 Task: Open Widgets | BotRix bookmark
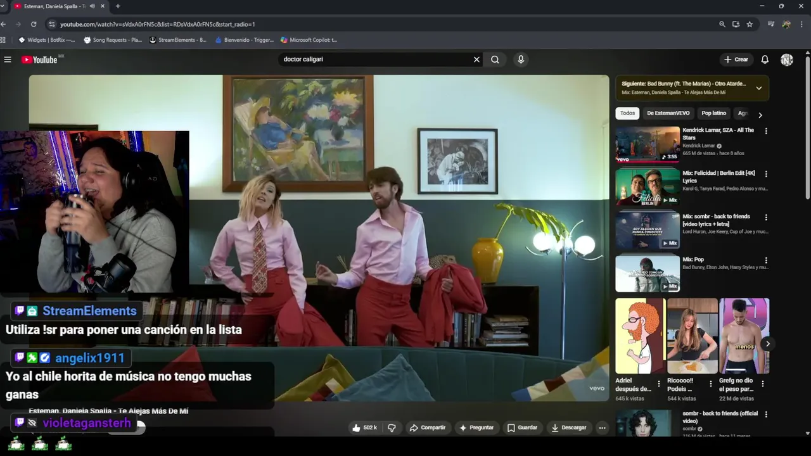click(47, 40)
